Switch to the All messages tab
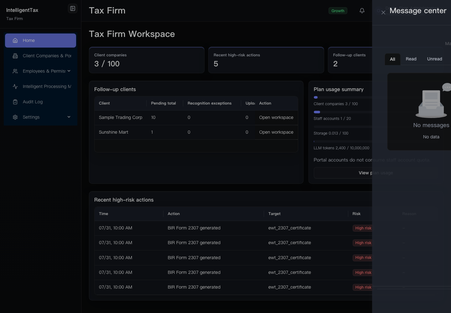 (x=392, y=59)
